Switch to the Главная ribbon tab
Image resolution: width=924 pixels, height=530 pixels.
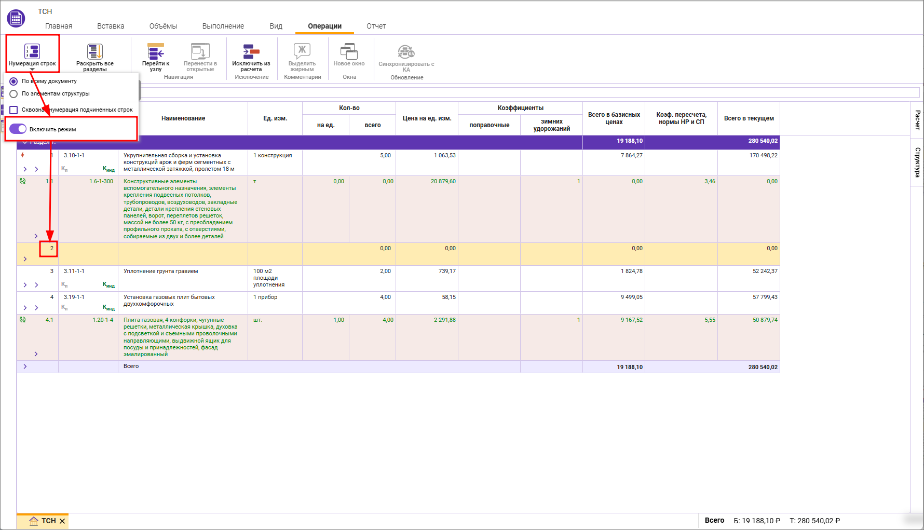coord(59,26)
